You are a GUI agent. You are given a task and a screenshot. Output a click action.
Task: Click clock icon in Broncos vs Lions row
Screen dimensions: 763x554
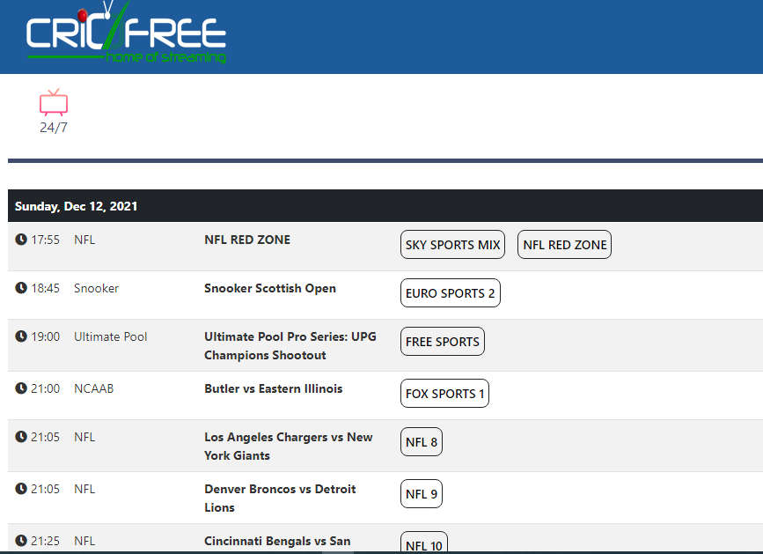tap(21, 488)
